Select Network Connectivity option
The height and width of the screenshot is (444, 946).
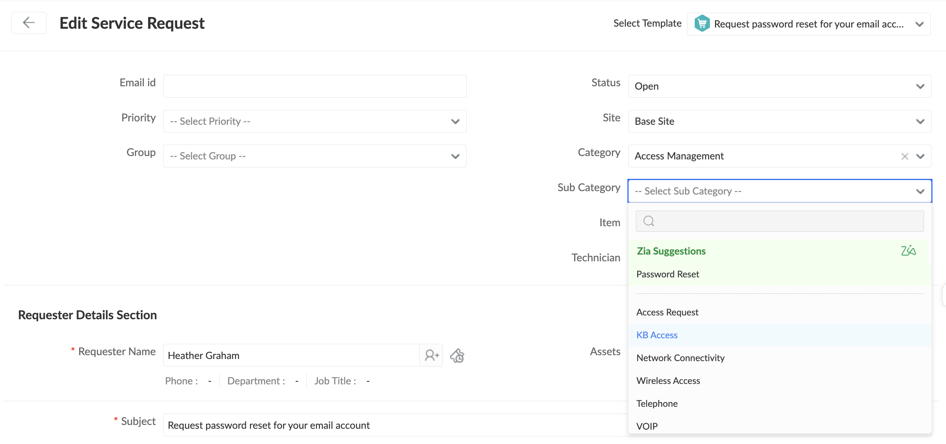(x=780, y=358)
